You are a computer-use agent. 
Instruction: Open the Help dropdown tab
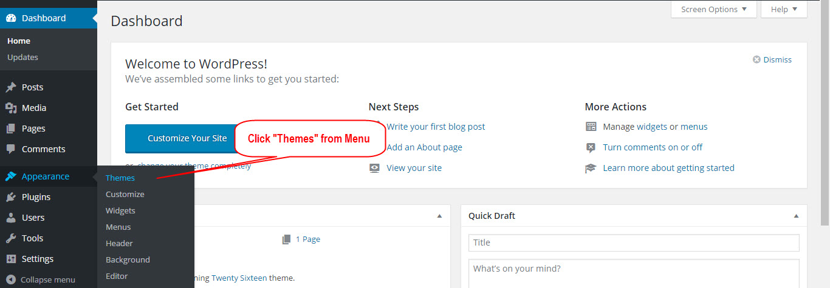point(784,9)
